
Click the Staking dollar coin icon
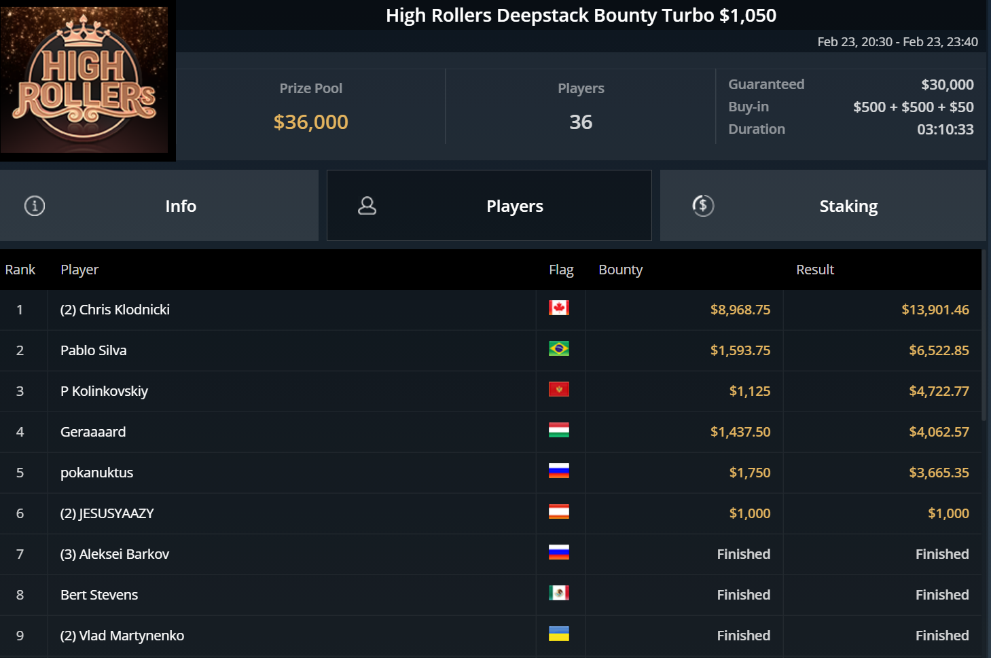[x=703, y=206]
